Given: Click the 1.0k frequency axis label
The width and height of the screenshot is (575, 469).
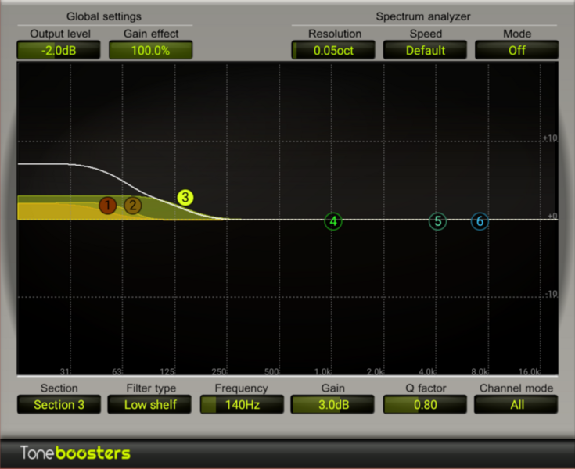Looking at the screenshot, I should [x=323, y=371].
